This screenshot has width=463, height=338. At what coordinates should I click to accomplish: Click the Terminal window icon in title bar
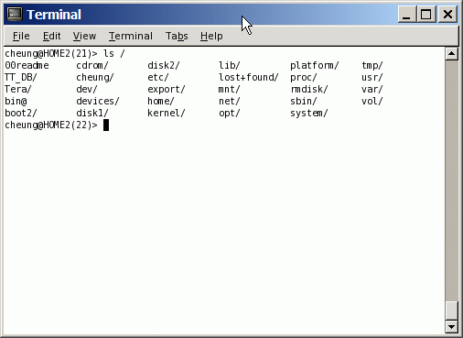pyautogui.click(x=15, y=14)
